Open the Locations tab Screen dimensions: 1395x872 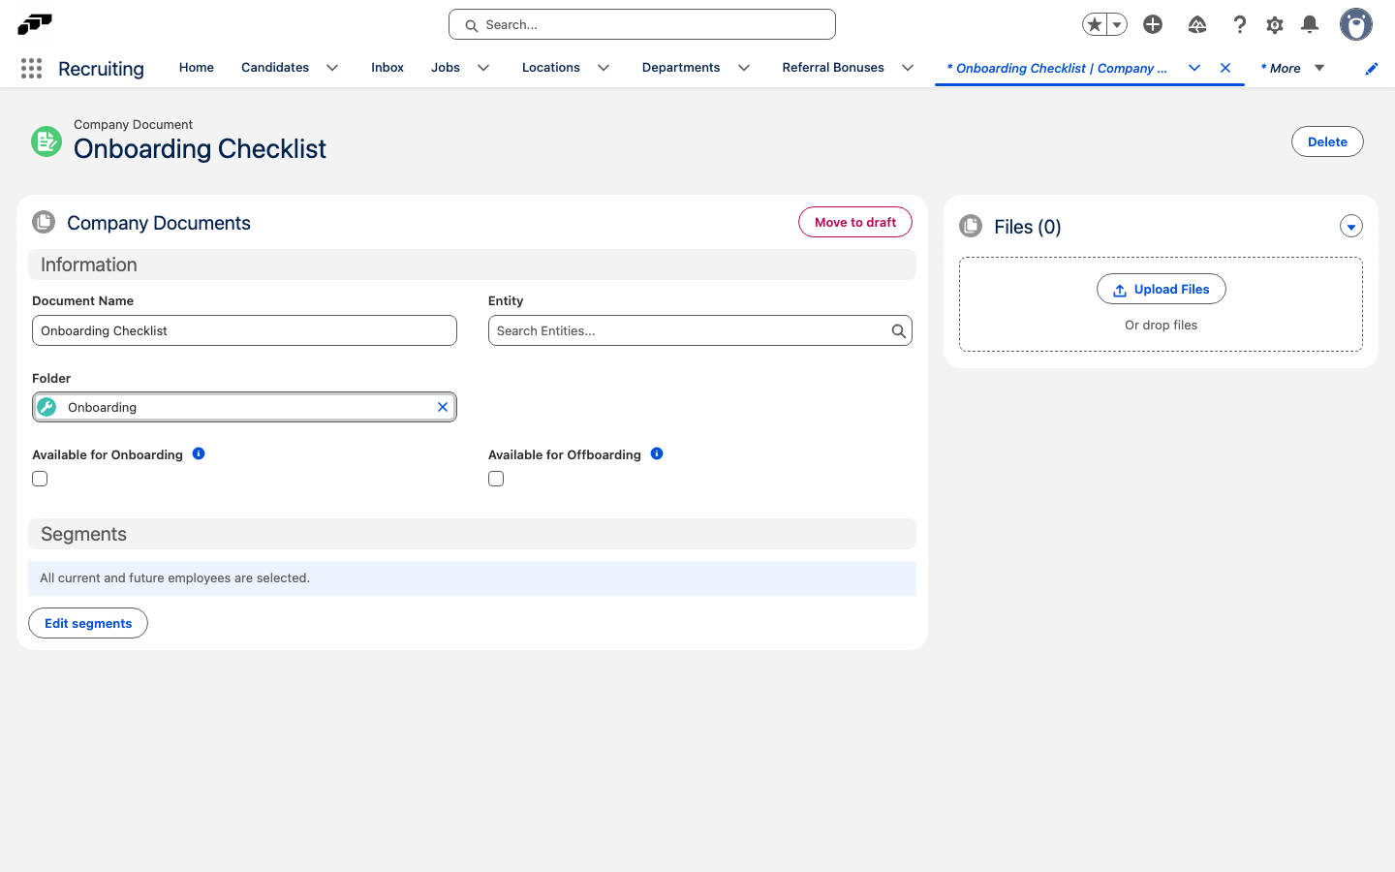point(551,68)
